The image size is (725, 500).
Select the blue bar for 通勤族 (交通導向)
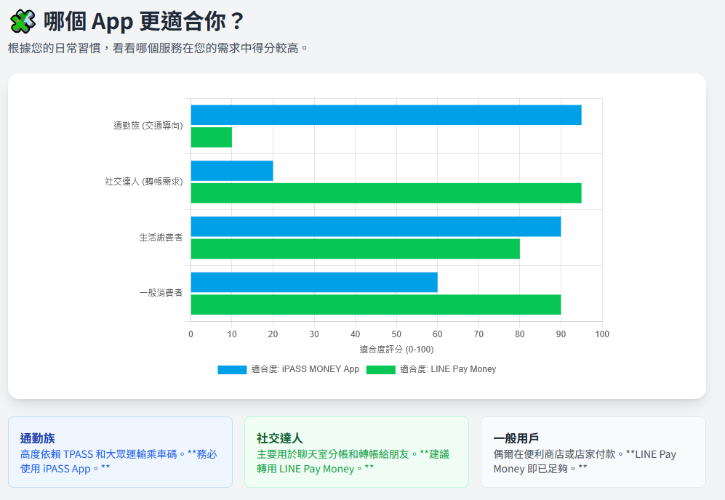385,114
